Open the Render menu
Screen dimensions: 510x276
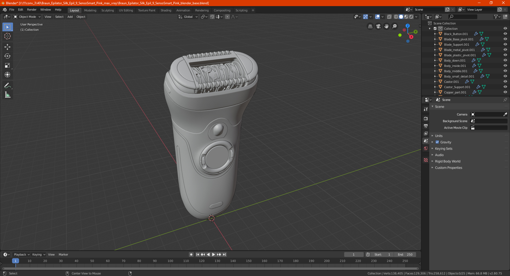click(x=32, y=10)
